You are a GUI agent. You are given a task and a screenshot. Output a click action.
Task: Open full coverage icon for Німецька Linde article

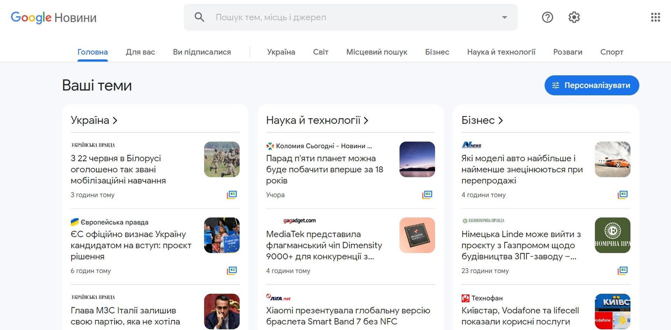tap(622, 271)
